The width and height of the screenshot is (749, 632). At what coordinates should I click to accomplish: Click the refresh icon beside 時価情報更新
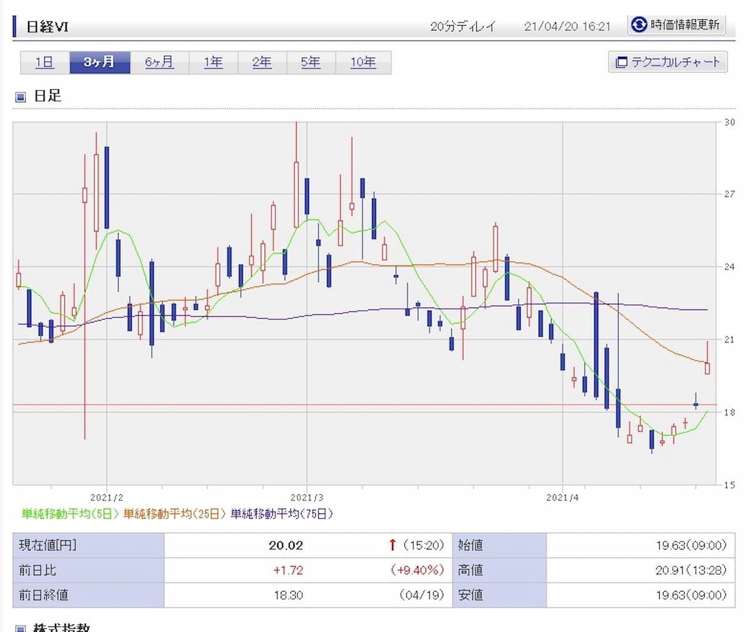coord(639,25)
